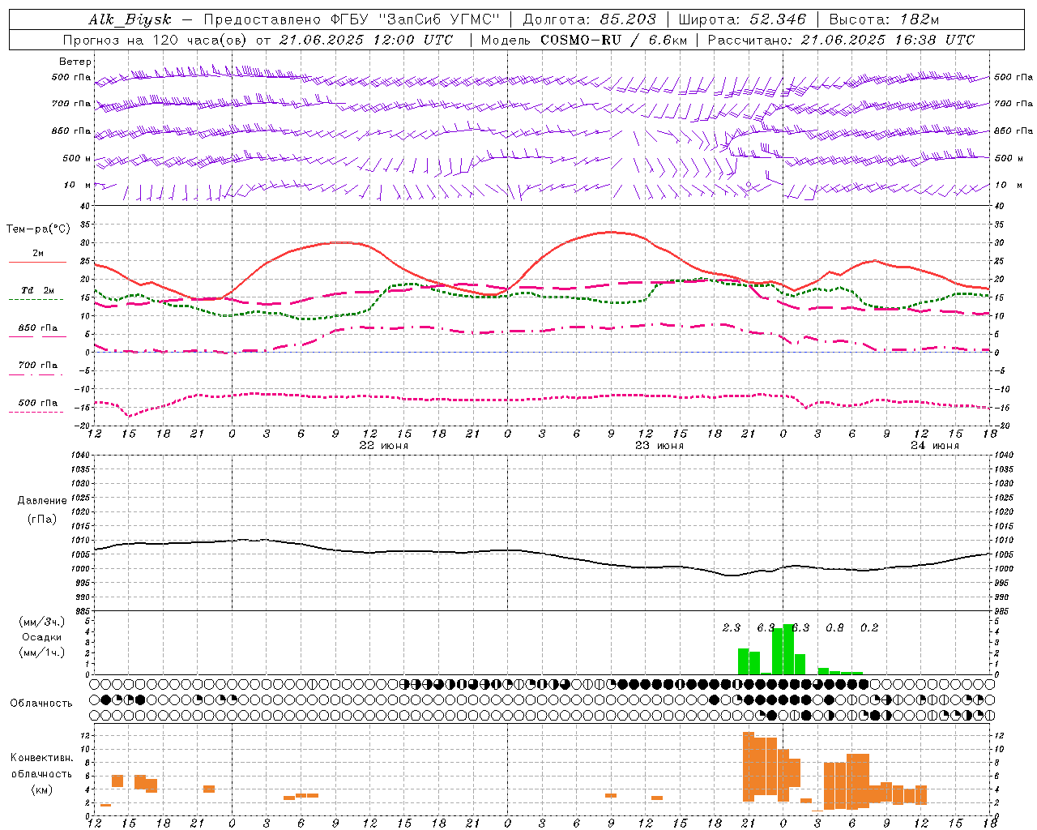Click the date label 23 июня
The image size is (1037, 830).
click(x=659, y=446)
